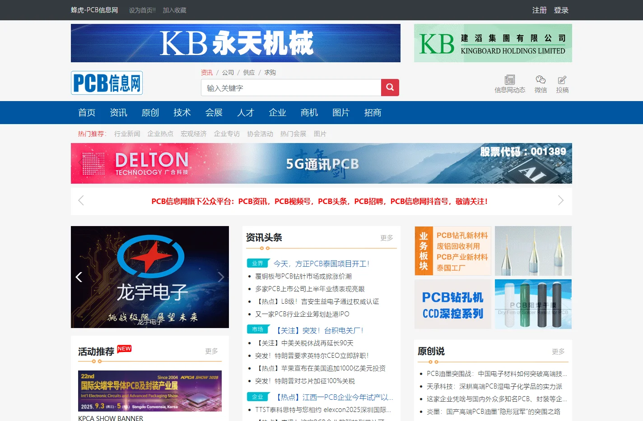Open the PCB钻孔机 CCD深控系列 ad
The width and height of the screenshot is (643, 421).
pyautogui.click(x=453, y=304)
